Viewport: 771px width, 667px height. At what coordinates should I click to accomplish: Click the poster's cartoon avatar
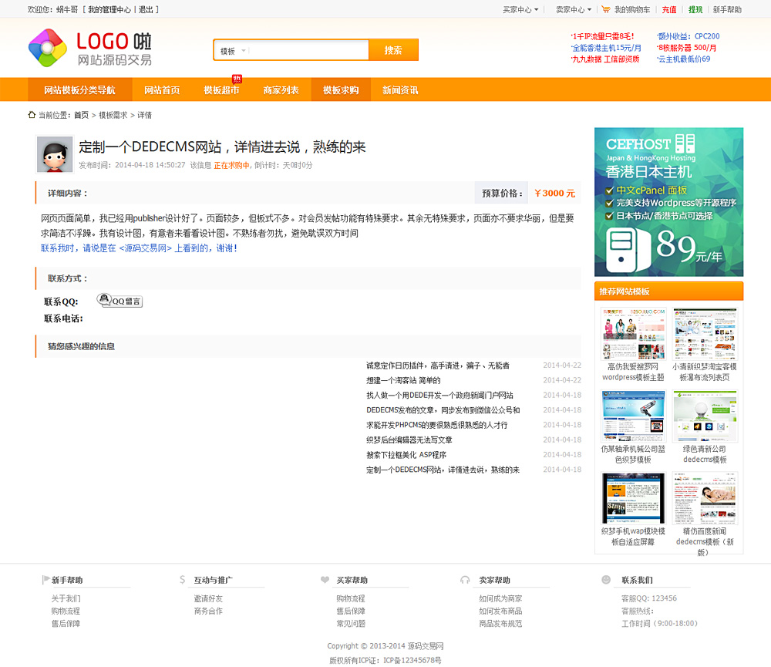click(x=55, y=154)
